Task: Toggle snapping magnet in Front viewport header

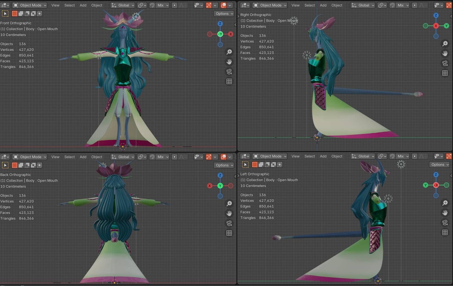Action: (x=152, y=5)
